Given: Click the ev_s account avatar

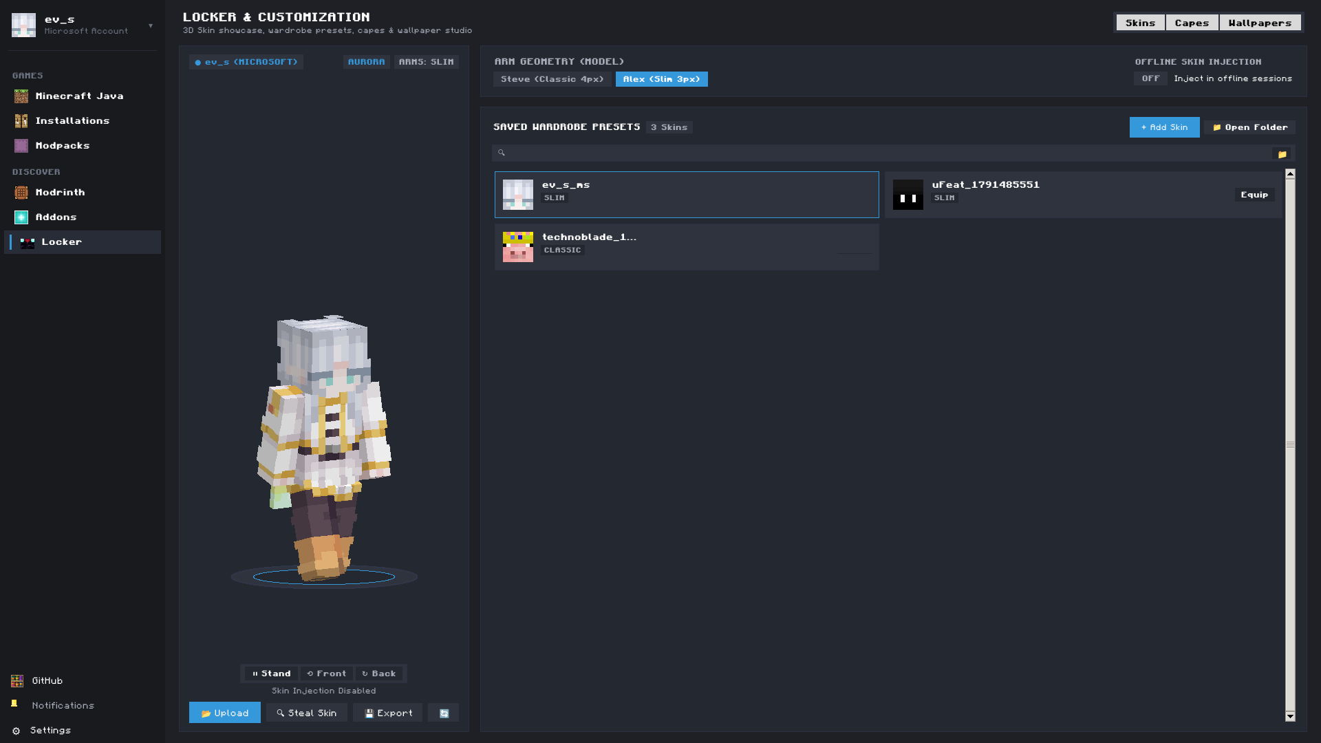Looking at the screenshot, I should 23,25.
